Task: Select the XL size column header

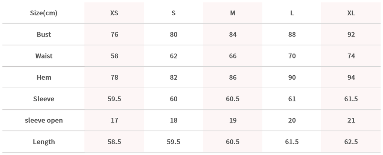Action: (351, 13)
